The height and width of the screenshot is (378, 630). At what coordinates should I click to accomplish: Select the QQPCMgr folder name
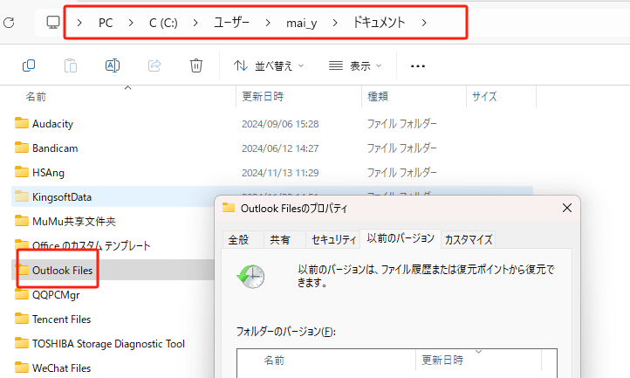[56, 295]
